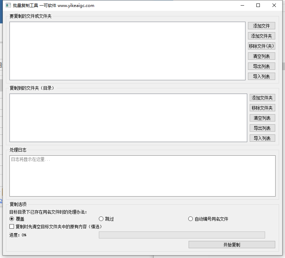285x258 pixels.
Task: Click the 进度: 0% label
Action: pyautogui.click(x=18, y=235)
